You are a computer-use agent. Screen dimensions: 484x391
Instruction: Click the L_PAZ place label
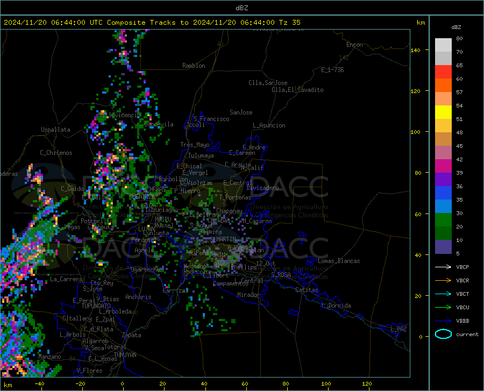[x=398, y=329]
